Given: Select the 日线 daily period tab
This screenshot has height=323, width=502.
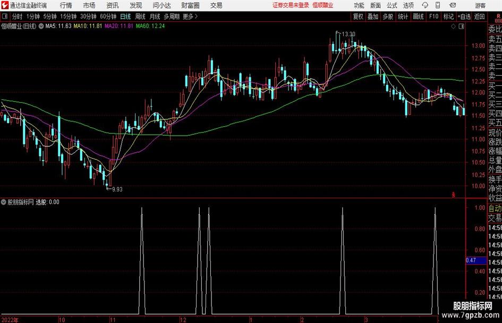Looking at the screenshot, I should [x=125, y=16].
